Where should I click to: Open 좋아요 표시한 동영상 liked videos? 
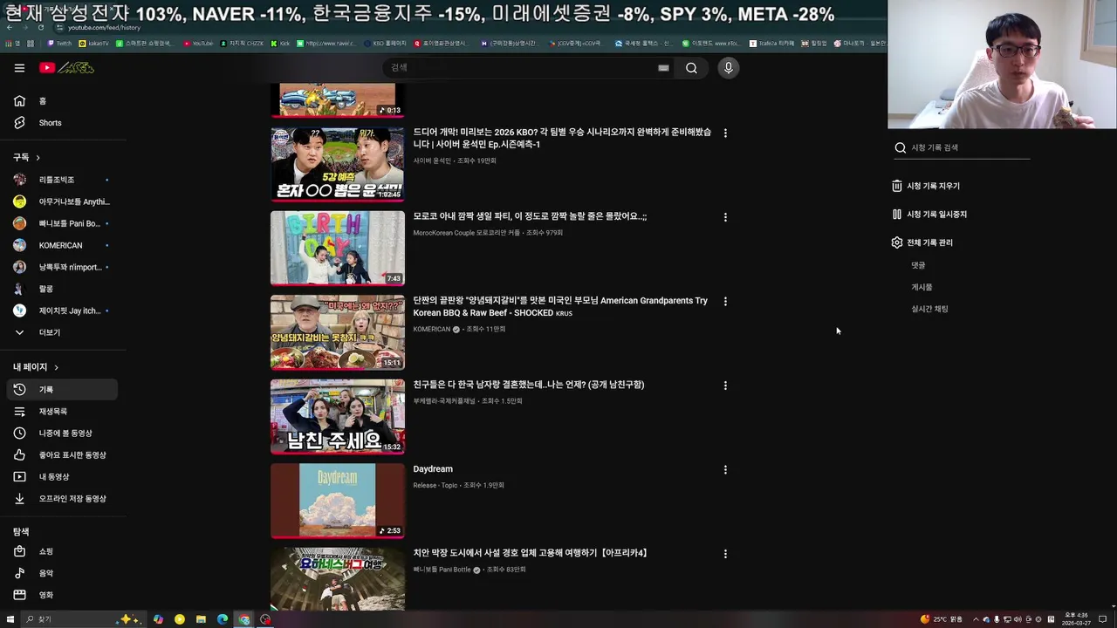coord(61,455)
